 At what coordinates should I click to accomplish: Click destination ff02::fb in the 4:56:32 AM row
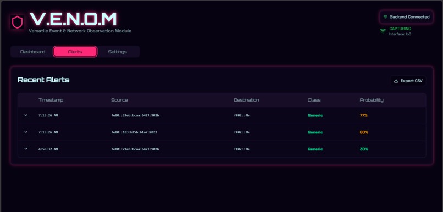241,149
